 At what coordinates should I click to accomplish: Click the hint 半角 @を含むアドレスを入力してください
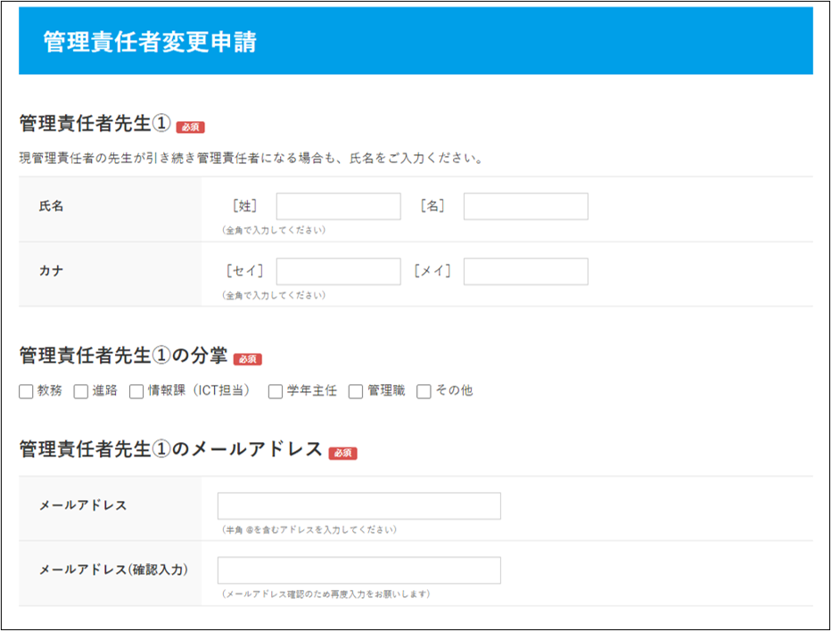309,529
